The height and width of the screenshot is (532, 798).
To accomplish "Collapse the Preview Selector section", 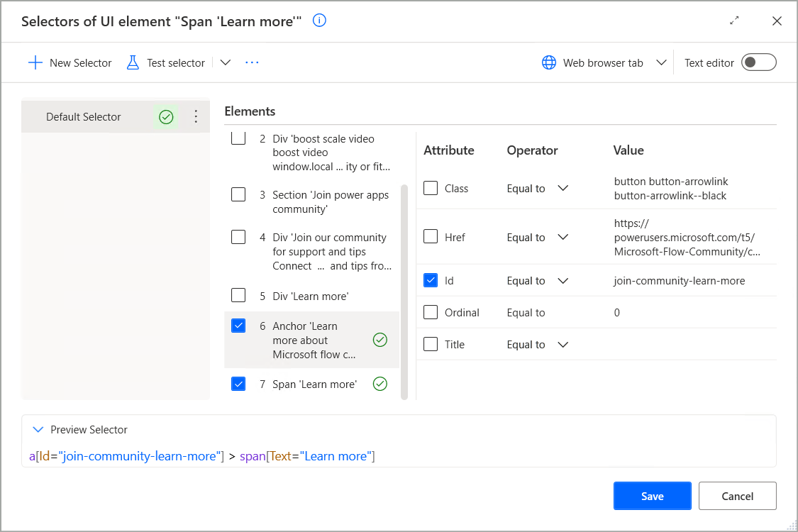I will point(38,429).
